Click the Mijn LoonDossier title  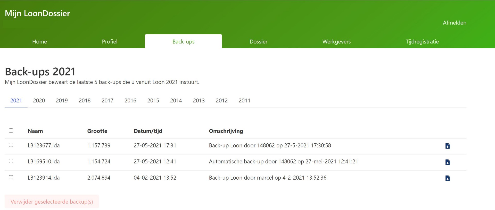[x=37, y=13]
